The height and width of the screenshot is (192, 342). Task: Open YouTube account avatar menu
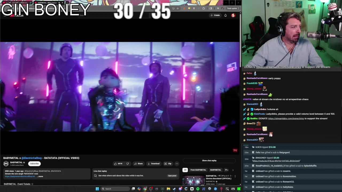233,15
